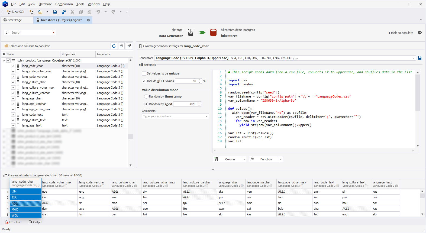Click the MAO cell in preview grid
This screenshot has width=426, height=233.
click(x=25, y=209)
